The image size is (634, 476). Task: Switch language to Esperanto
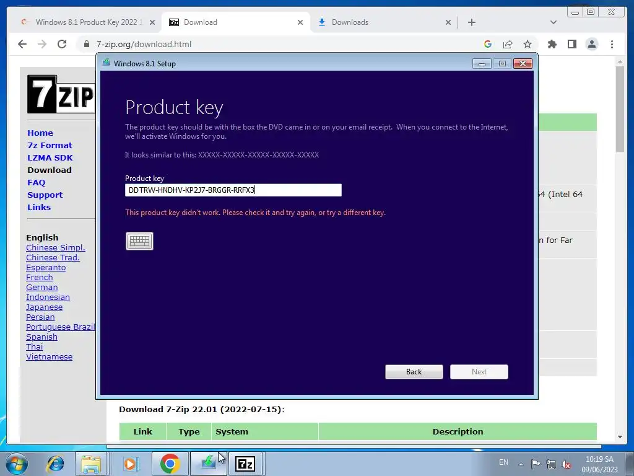point(46,268)
